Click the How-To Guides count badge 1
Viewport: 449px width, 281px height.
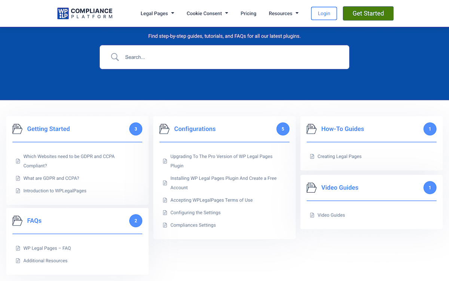point(430,129)
